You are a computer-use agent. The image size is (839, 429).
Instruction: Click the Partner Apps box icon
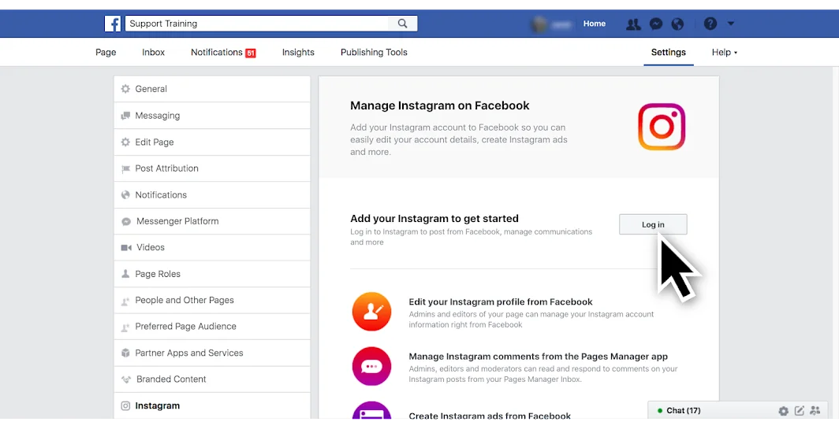click(125, 353)
